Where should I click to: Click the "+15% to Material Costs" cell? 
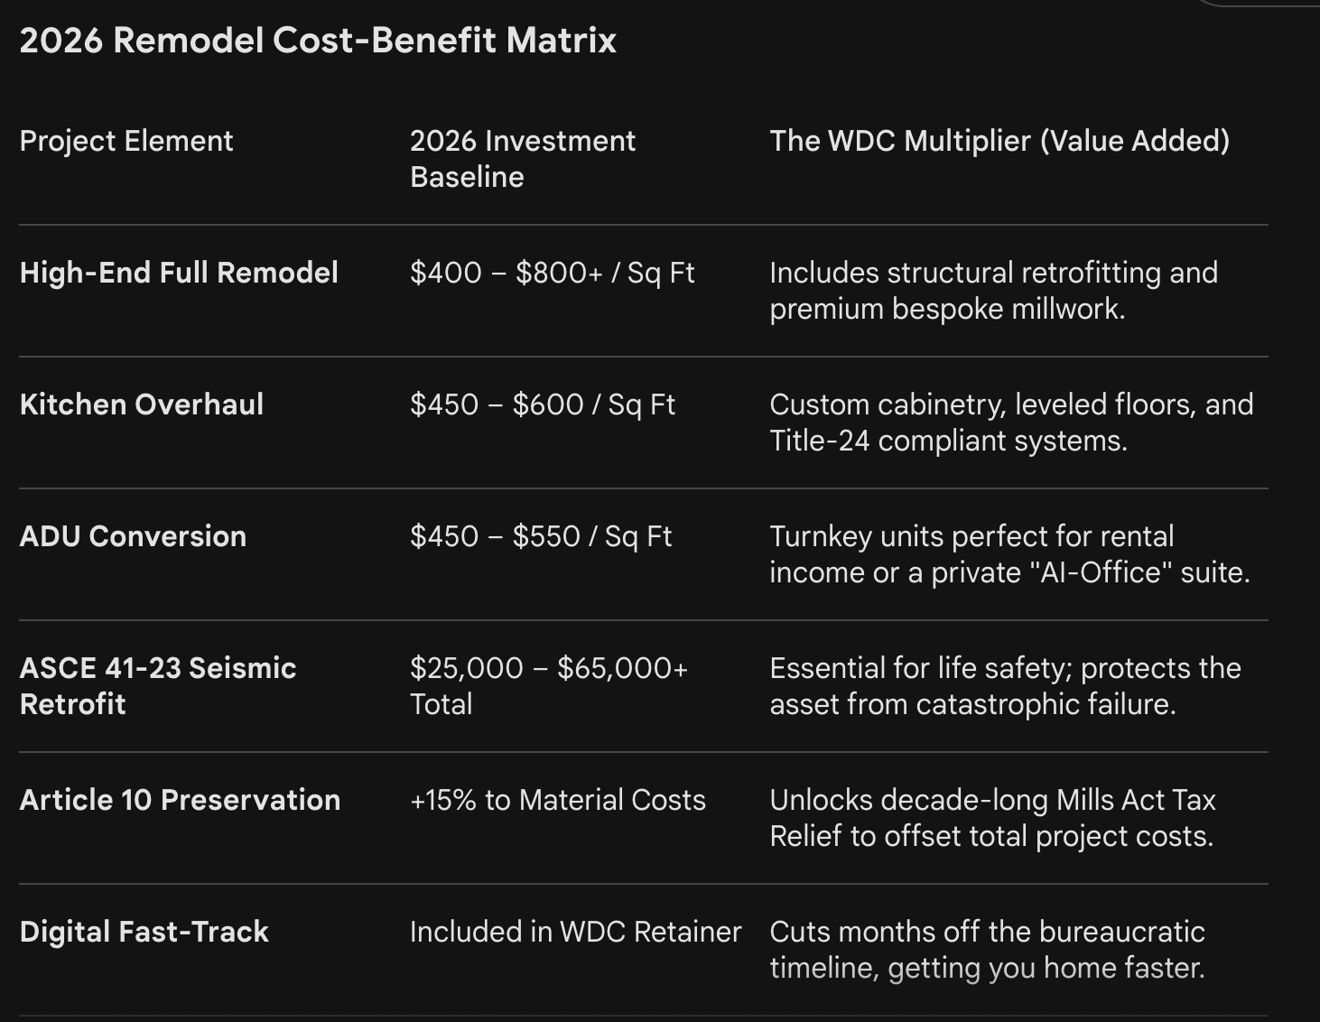[557, 800]
